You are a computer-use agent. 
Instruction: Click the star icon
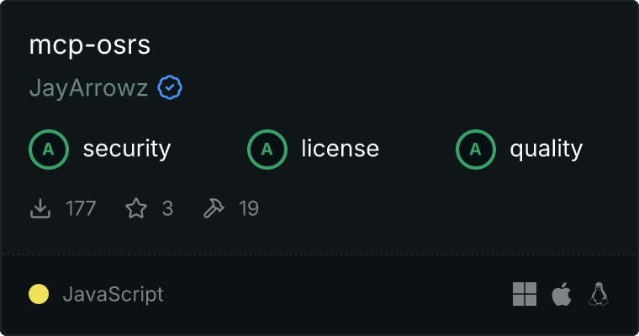click(136, 208)
